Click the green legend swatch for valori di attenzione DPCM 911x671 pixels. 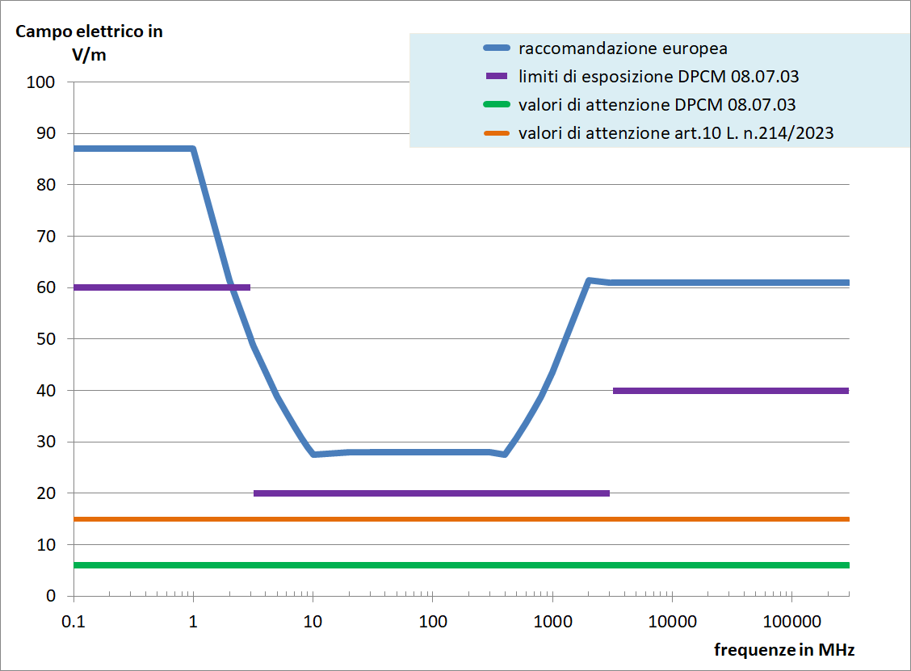[x=497, y=105]
